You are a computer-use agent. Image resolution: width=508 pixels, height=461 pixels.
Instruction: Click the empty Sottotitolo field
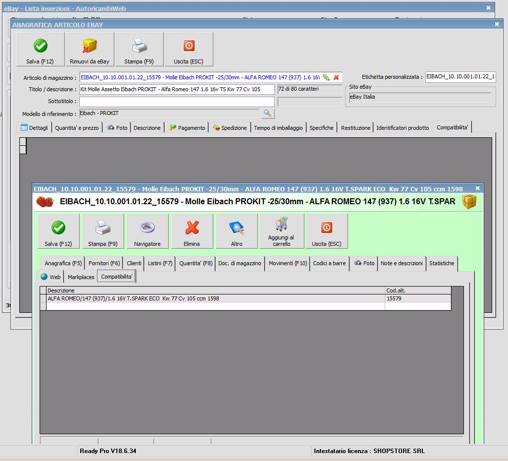(177, 102)
